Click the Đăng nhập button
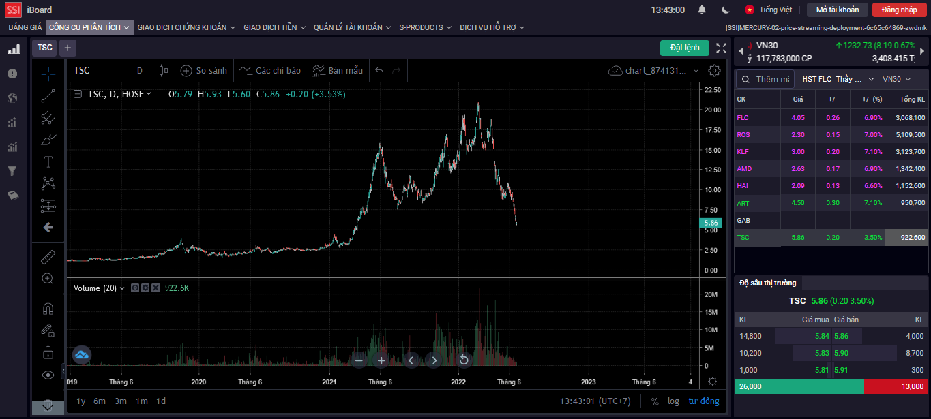931x419 pixels. click(x=899, y=10)
